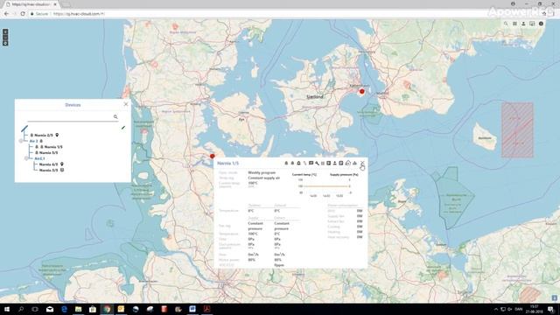The image size is (560, 315).
Task: Click the message bubble icon in the Narnia 1/5 toolbar
Action: tap(311, 163)
